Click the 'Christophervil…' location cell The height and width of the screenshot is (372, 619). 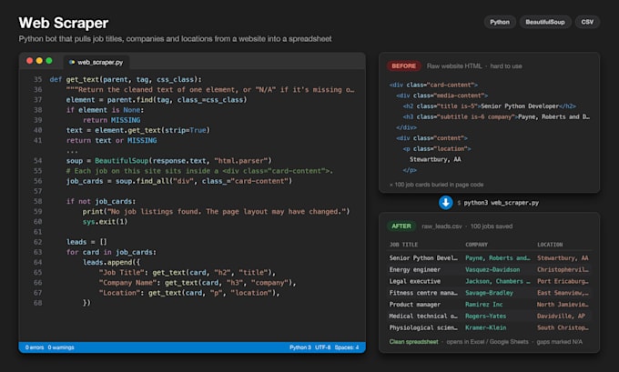[x=563, y=270]
